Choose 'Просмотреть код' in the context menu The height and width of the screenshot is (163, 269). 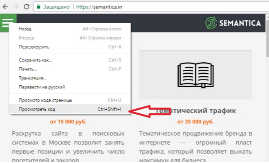click(37, 109)
